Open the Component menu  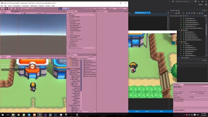tap(25, 6)
